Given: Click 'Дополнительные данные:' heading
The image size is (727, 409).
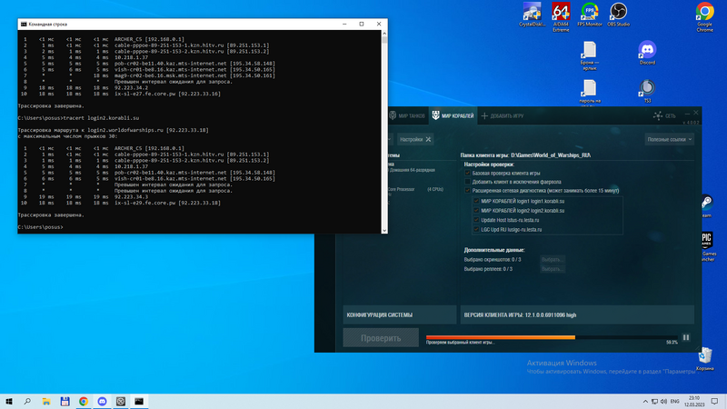Looking at the screenshot, I should 494,250.
